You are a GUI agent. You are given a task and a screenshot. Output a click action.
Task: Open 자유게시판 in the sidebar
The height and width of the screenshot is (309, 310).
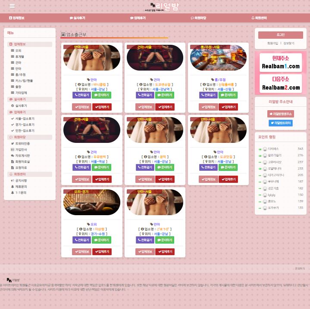(20, 156)
